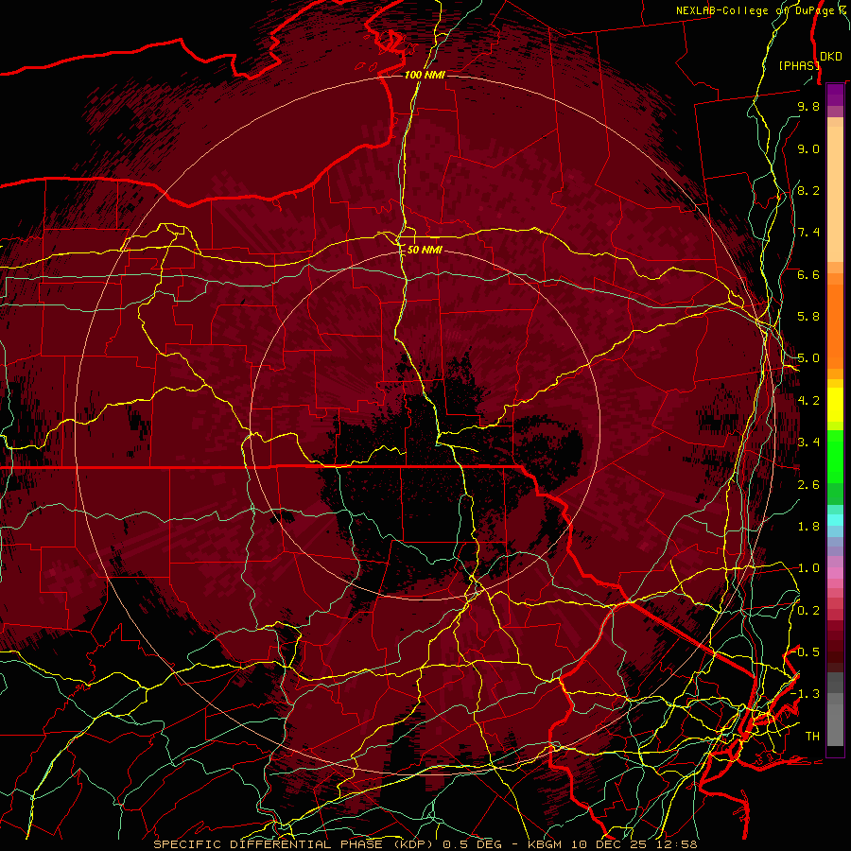Click the bright green segment of the color bar

click(835, 456)
